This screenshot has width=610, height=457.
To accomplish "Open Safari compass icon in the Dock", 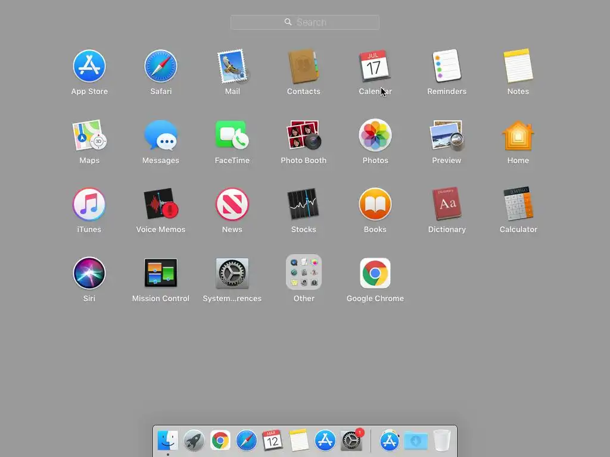I will pyautogui.click(x=246, y=440).
